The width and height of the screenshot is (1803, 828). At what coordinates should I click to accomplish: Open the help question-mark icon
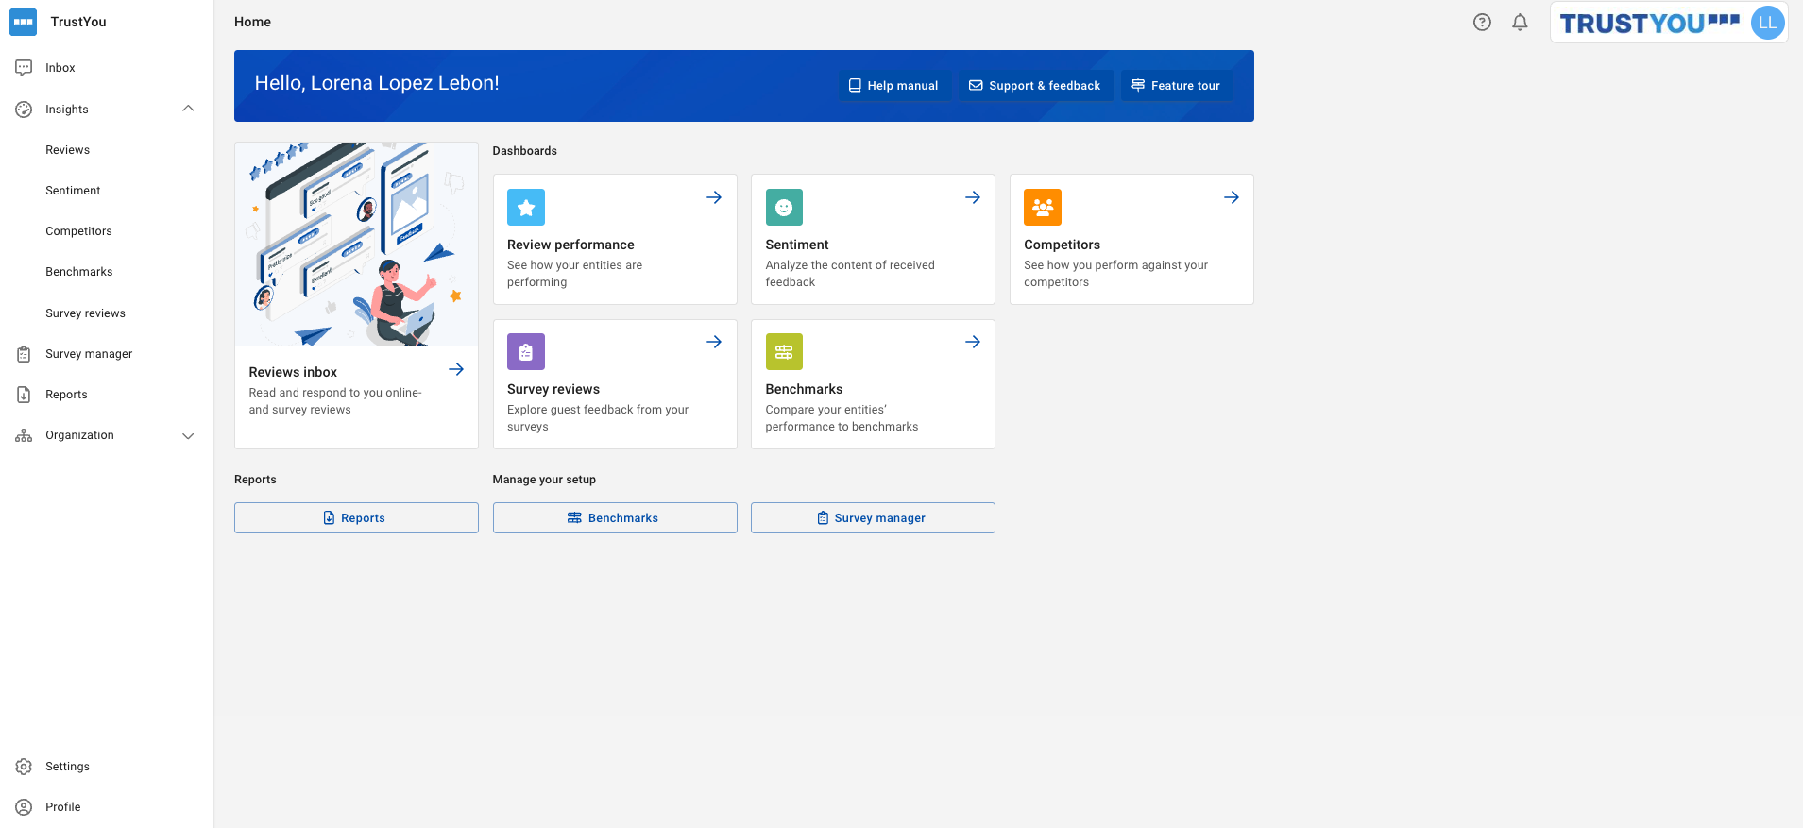pos(1482,23)
